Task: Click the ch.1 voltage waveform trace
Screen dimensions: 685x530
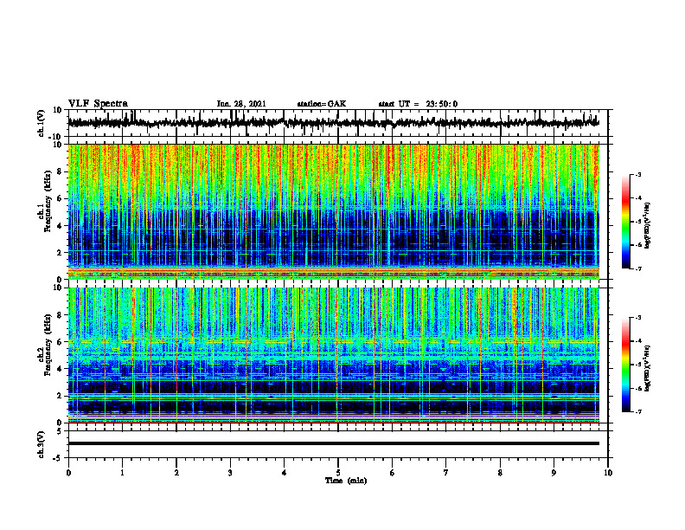Action: [x=333, y=123]
